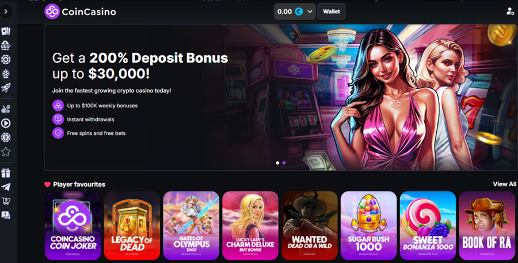Click the Telegram paper plane icon
The height and width of the screenshot is (263, 518).
6,187
